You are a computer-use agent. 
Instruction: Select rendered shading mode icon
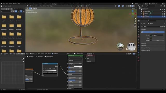[x=134, y=6]
